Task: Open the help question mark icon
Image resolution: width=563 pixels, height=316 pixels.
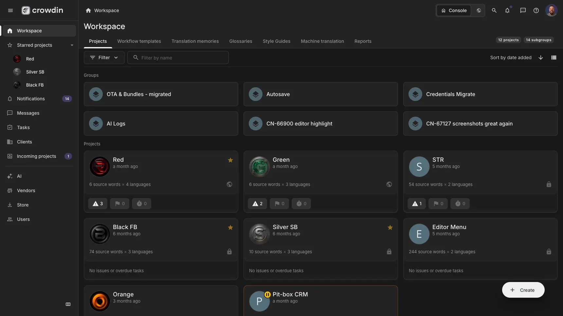Action: 536,10
